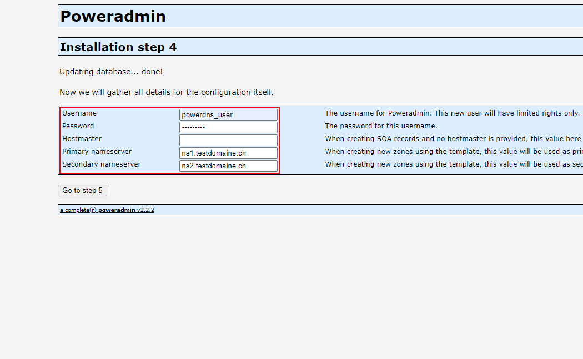Click 'When creating SOA records' description

[454, 139]
